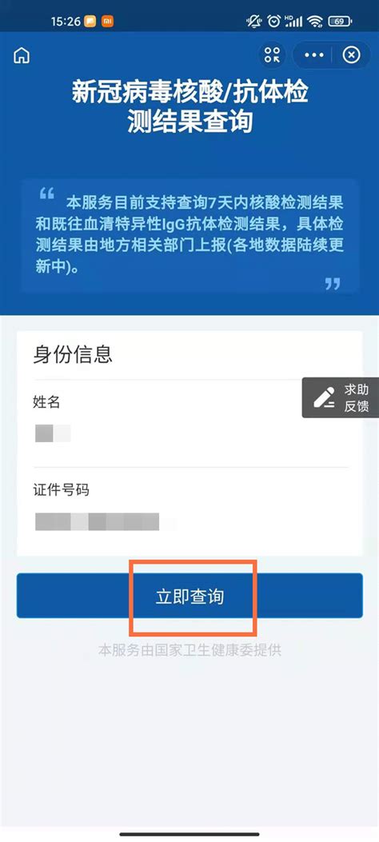The height and width of the screenshot is (842, 379).
Task: Tap the 身份信息 section heading
Action: (73, 354)
